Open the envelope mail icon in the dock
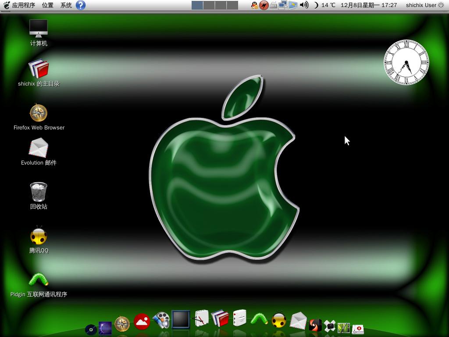This screenshot has height=337, width=449. click(298, 321)
